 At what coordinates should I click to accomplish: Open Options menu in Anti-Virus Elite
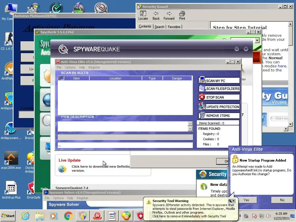70,67
